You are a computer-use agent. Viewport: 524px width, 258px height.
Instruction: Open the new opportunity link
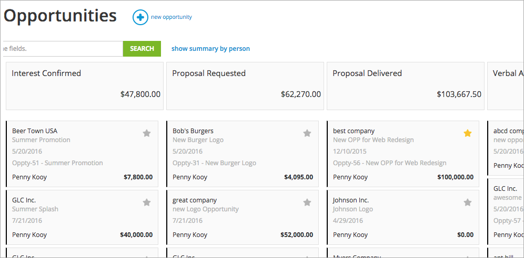[171, 17]
